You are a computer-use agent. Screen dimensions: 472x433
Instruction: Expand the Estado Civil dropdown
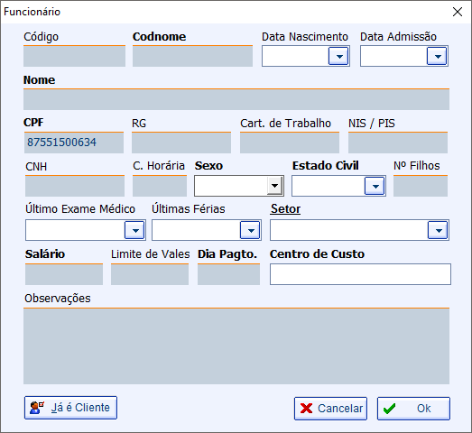(x=375, y=186)
